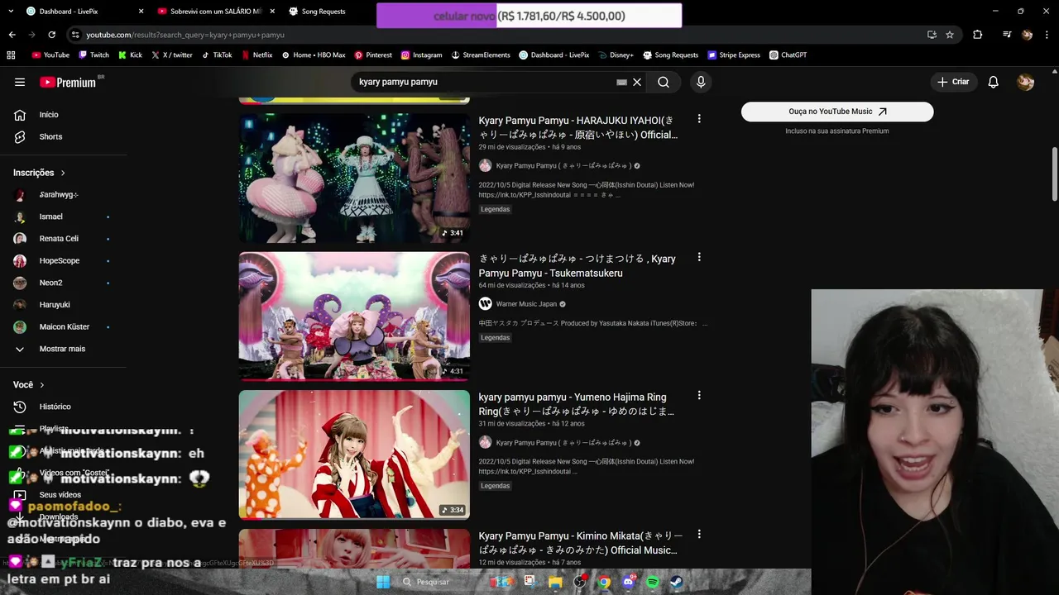This screenshot has width=1059, height=595.
Task: Click the browser address bar URL
Action: [x=185, y=35]
